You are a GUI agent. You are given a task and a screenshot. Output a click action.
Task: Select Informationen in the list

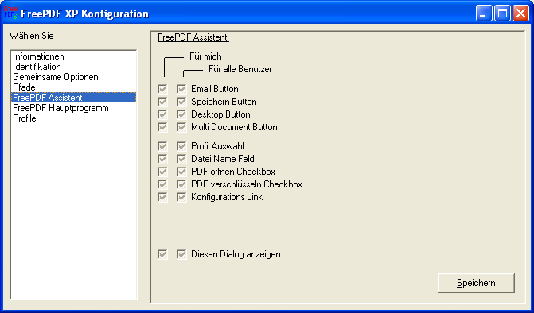[73, 56]
